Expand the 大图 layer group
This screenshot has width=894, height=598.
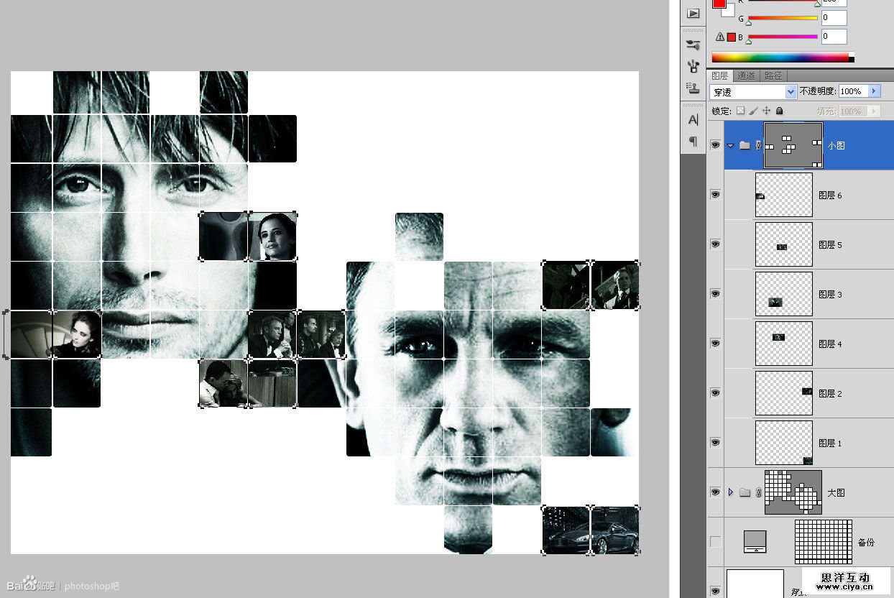click(x=731, y=492)
